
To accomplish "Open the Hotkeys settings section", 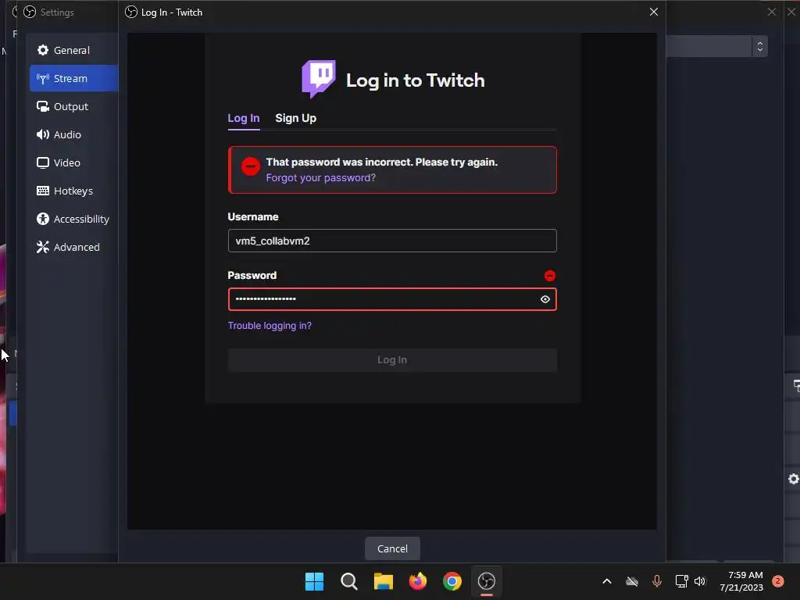I will pos(73,191).
